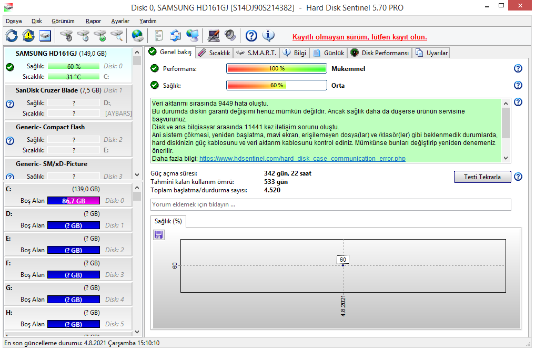The width and height of the screenshot is (535, 351).
Task: Click the disk with magnifying glass icon
Action: [117, 35]
